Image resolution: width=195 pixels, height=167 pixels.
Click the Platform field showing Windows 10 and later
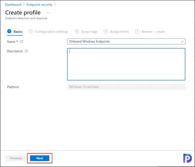(126, 87)
